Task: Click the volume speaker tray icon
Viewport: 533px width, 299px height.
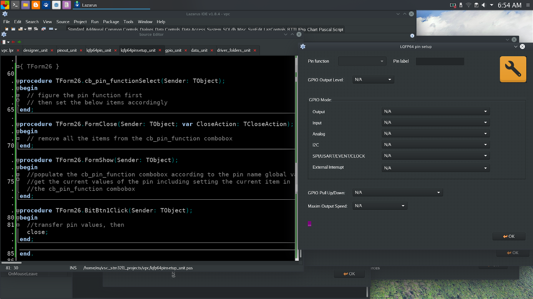Action: click(484, 5)
